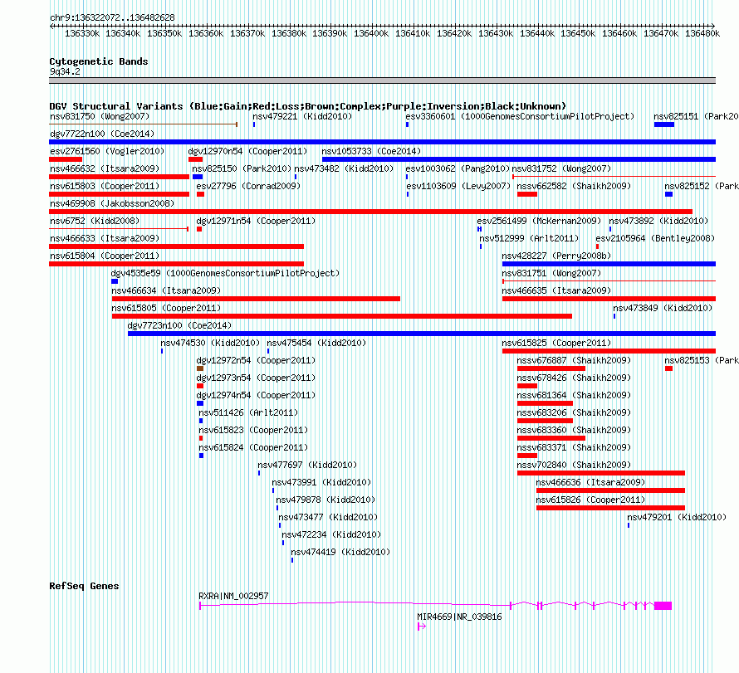
Task: Select nssv678426 (Shaikh2009) label
Action: click(574, 378)
